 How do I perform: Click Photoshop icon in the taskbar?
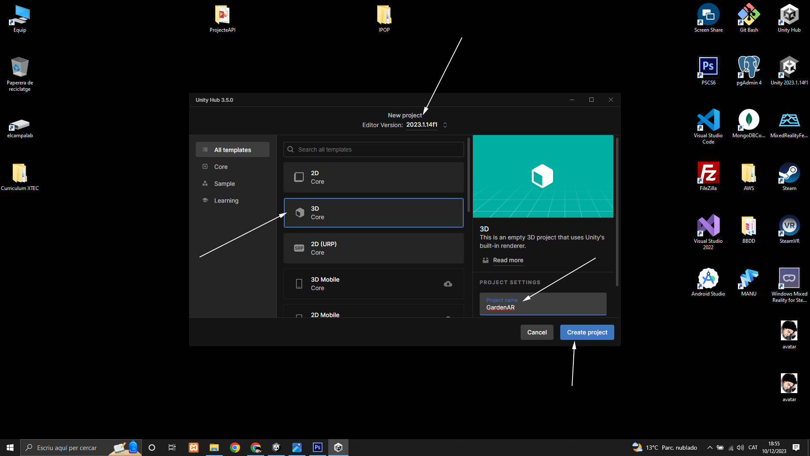click(317, 448)
